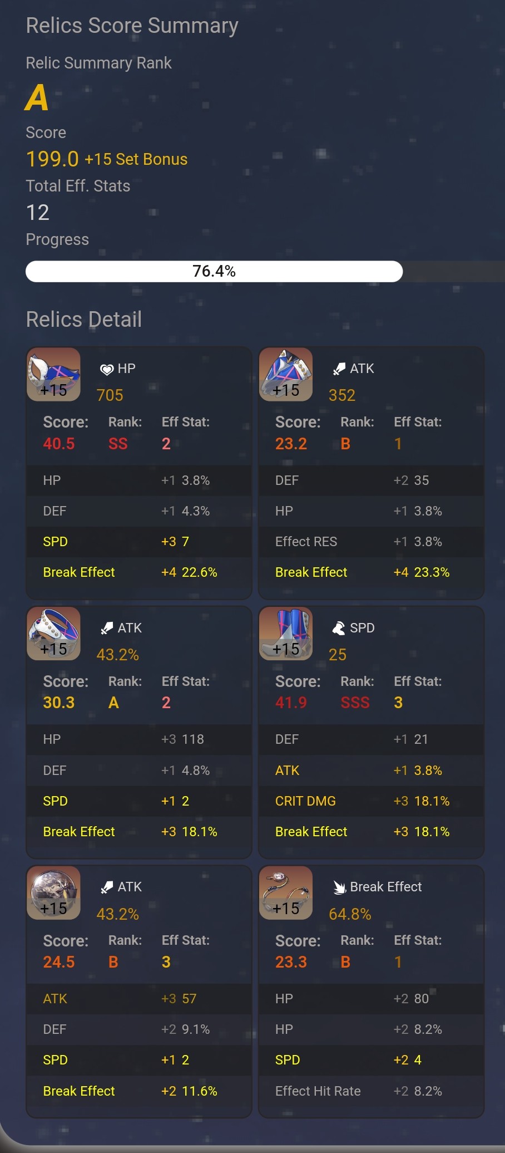The height and width of the screenshot is (1153, 505).
Task: Click the SSS rank on boots relic
Action: (x=355, y=703)
